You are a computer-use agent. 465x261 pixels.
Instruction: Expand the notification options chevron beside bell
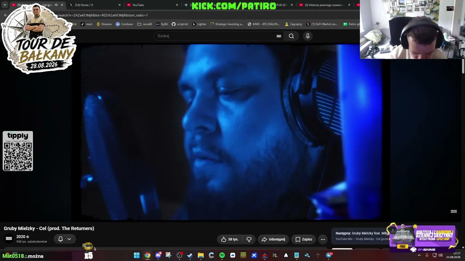point(69,239)
